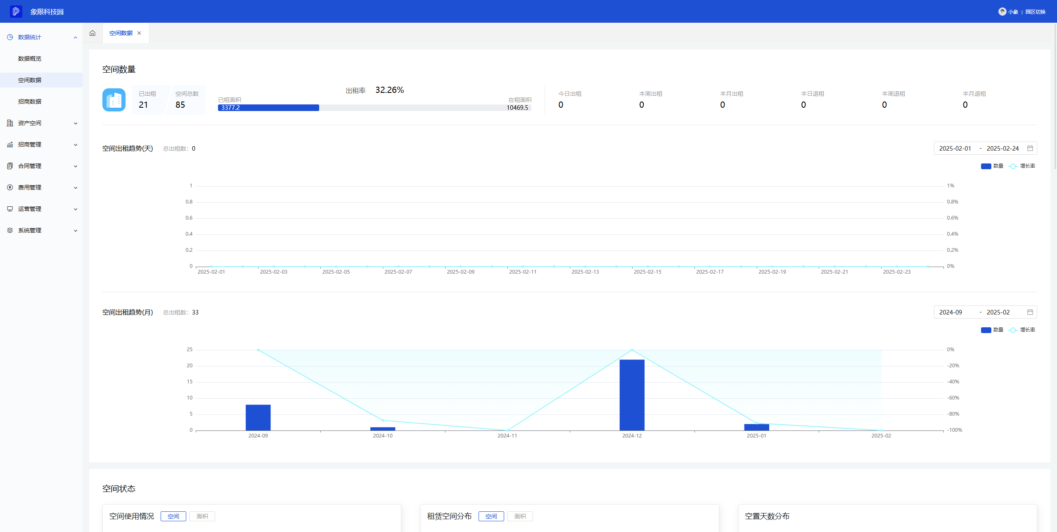Open 招商数据 in sidebar

click(30, 102)
